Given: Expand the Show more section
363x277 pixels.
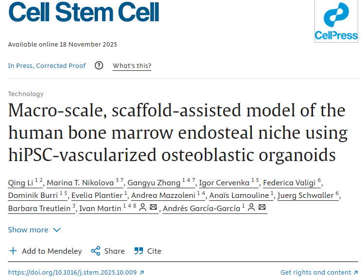Looking at the screenshot, I should (x=28, y=229).
